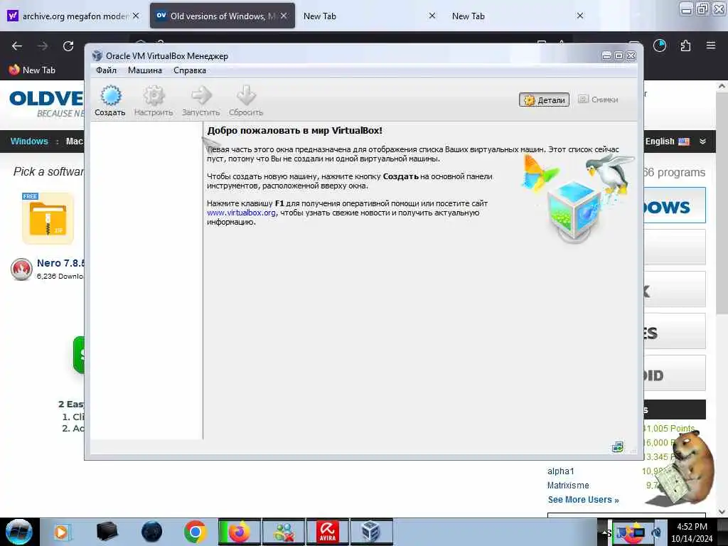Launch Google Chrome from the taskbar

point(195,532)
